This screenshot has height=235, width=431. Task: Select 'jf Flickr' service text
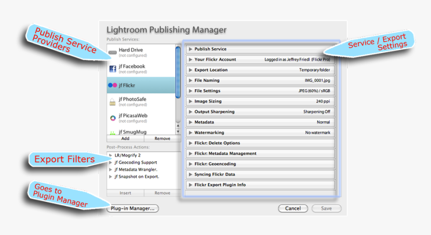click(x=127, y=85)
